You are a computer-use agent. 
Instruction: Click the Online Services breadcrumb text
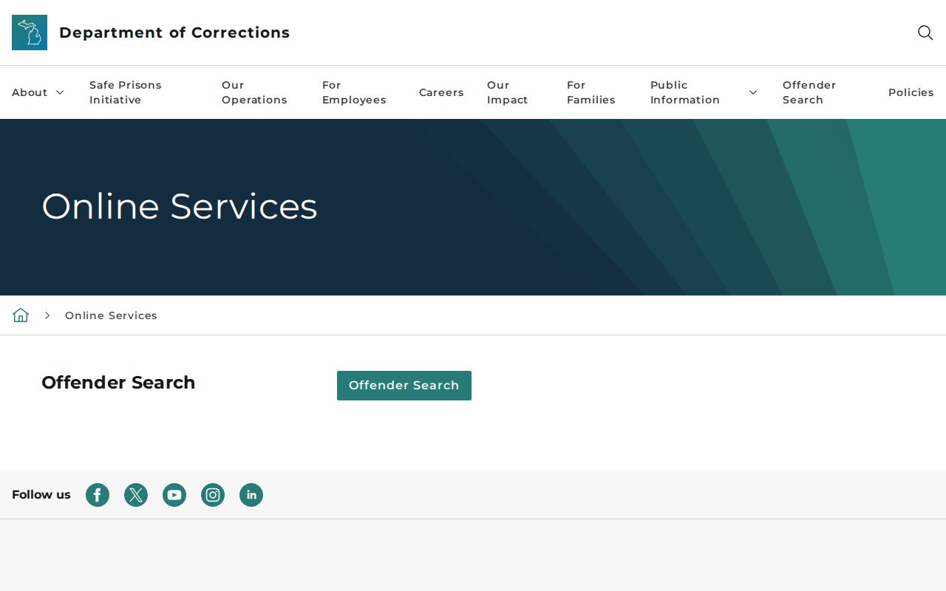(111, 315)
